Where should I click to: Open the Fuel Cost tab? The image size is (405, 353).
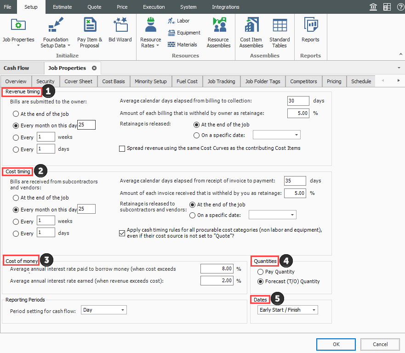(187, 81)
